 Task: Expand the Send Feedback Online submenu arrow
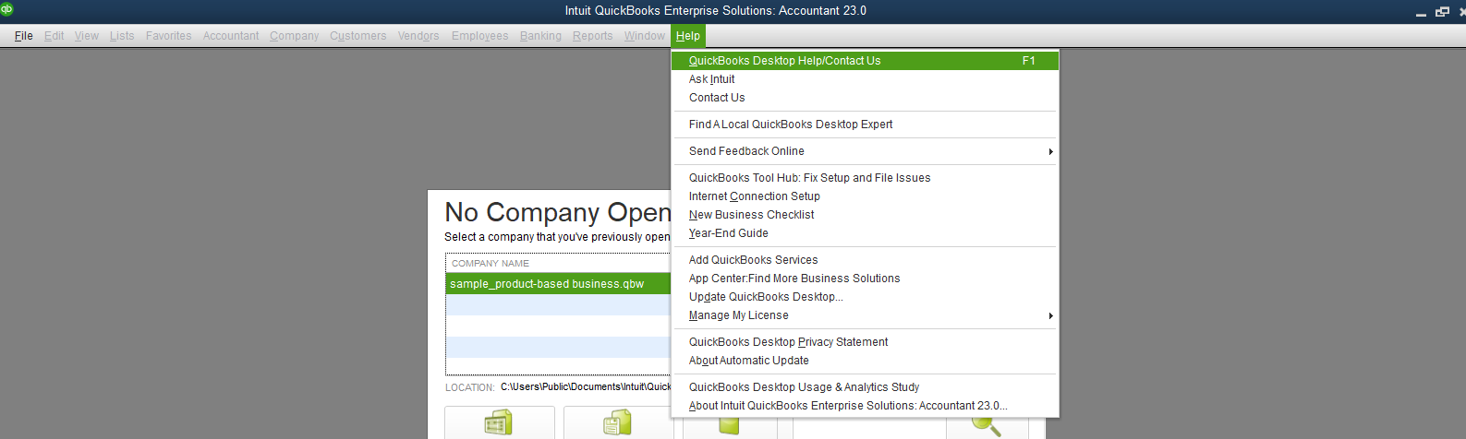pos(1050,151)
